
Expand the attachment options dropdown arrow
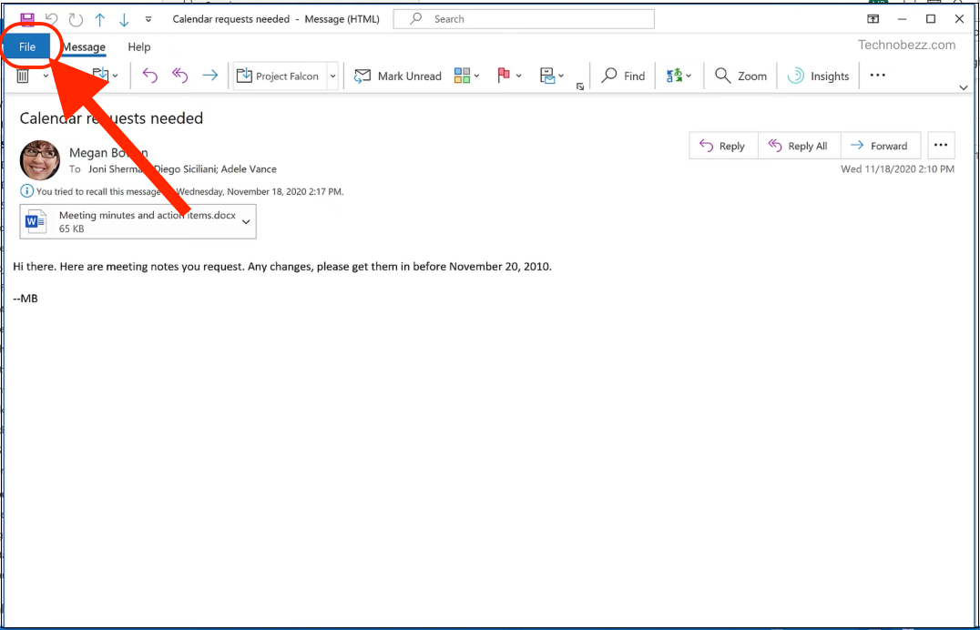click(x=246, y=222)
